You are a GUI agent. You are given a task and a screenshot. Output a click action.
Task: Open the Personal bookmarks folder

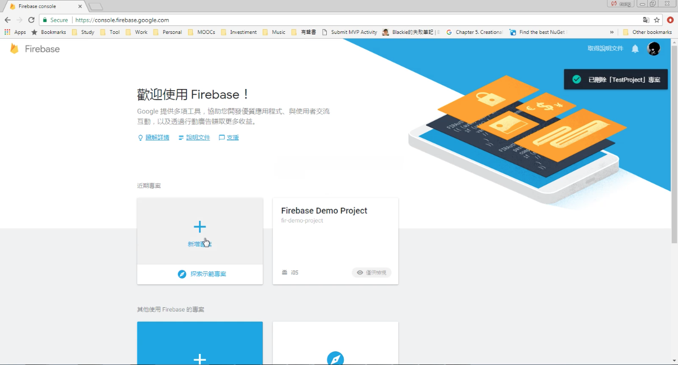[x=167, y=32]
